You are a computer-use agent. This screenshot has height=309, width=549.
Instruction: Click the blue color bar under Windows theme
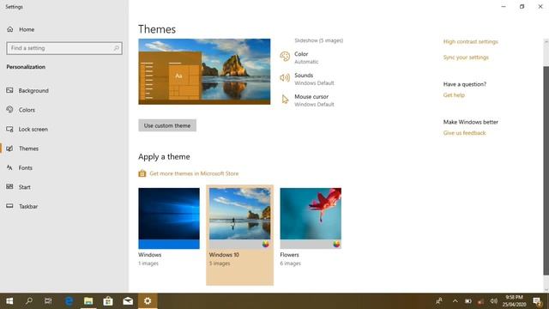coord(169,244)
